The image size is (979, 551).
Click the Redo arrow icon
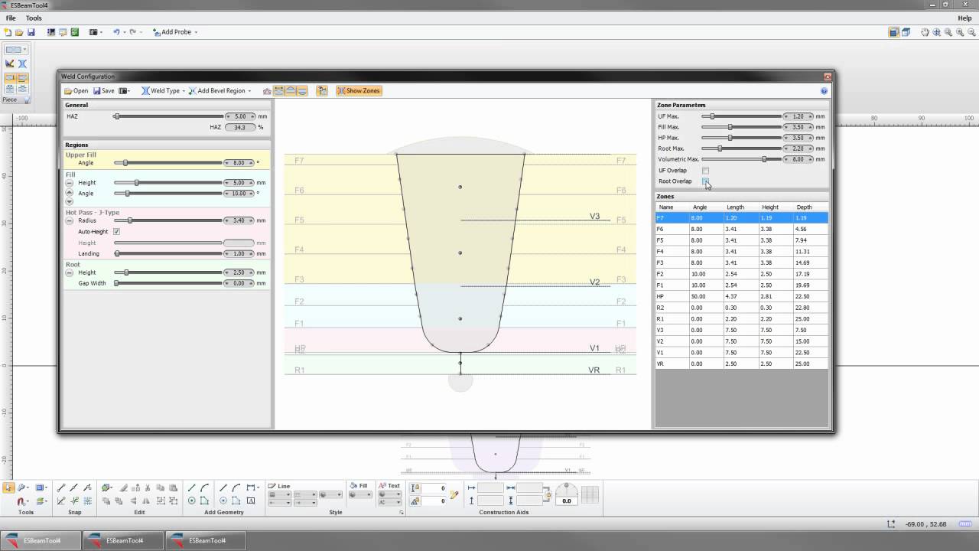coord(132,32)
